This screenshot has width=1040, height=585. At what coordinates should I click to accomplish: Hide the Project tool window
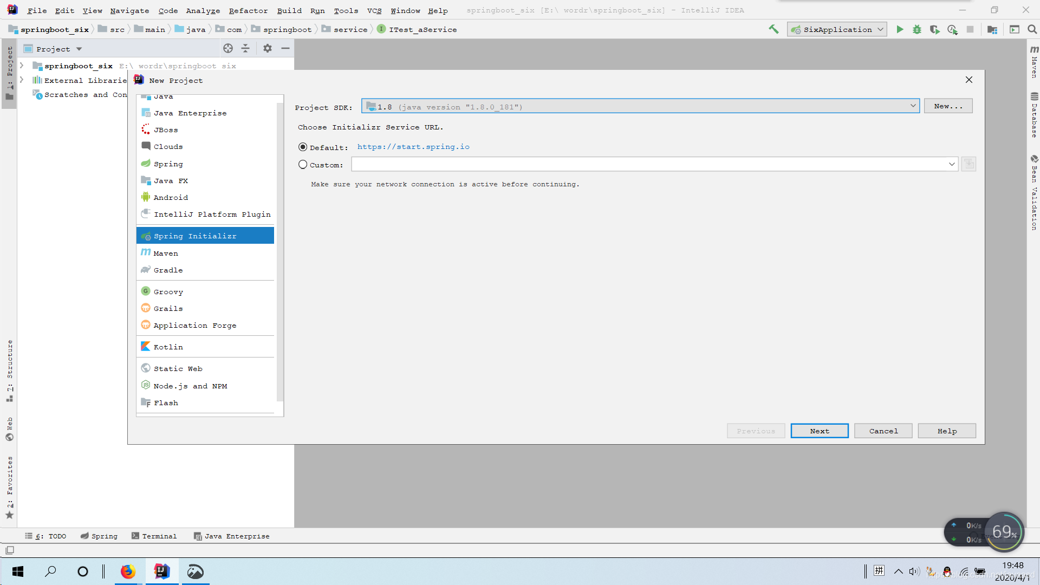(285, 48)
